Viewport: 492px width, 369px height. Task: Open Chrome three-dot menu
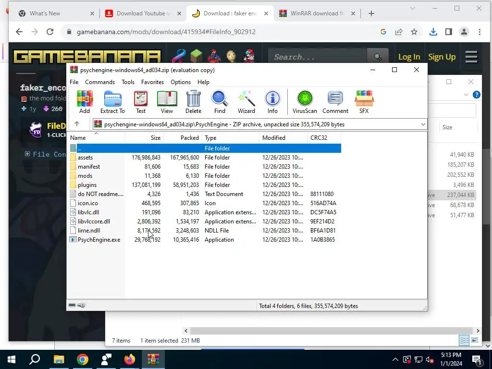[480, 32]
